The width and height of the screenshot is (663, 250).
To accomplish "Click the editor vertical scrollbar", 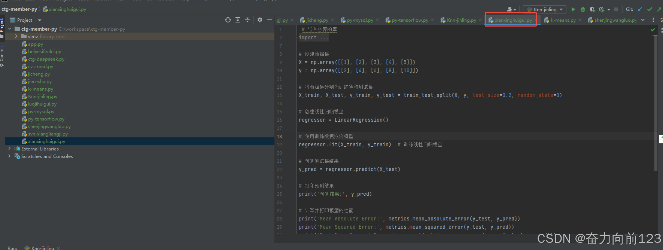I will [656, 103].
